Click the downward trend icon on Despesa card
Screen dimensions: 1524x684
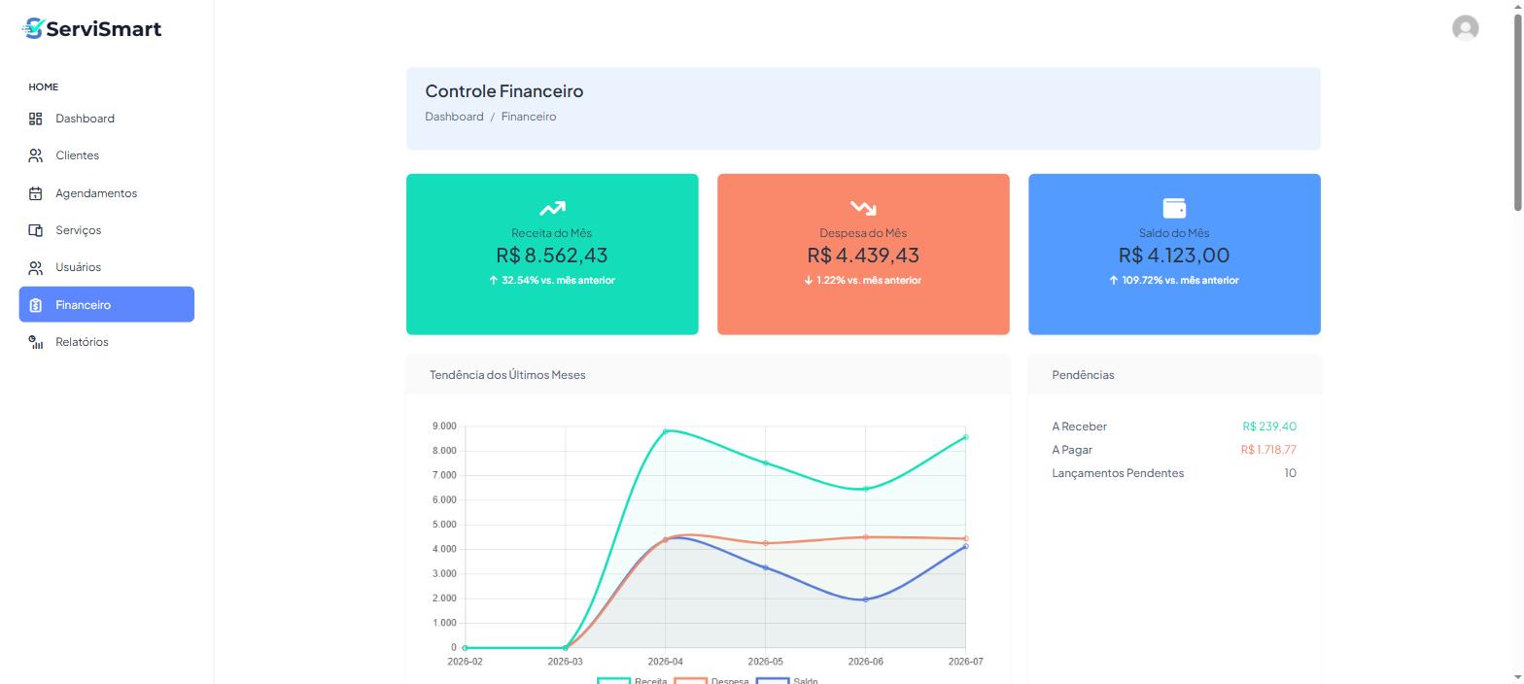click(863, 208)
